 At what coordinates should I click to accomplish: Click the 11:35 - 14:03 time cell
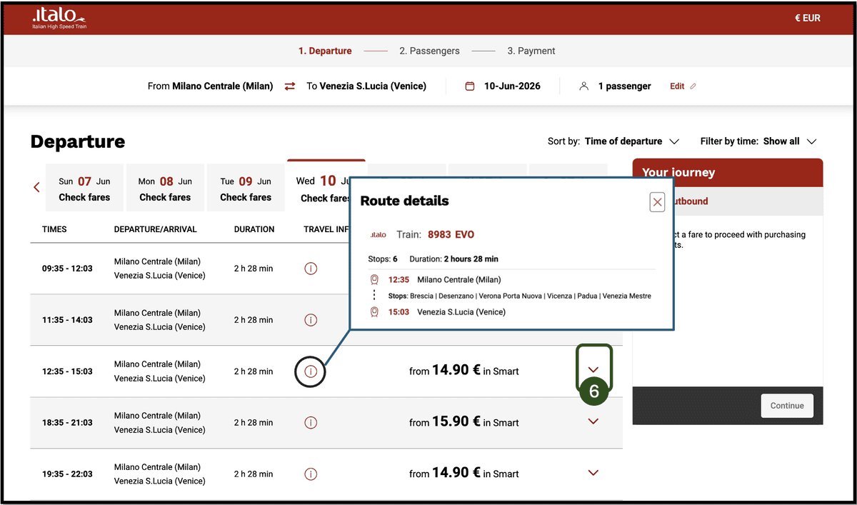coord(67,320)
